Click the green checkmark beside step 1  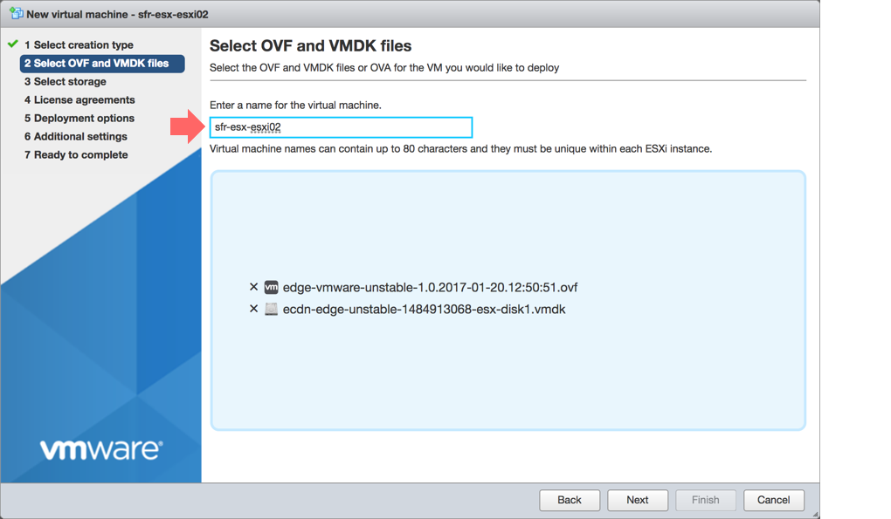(13, 44)
